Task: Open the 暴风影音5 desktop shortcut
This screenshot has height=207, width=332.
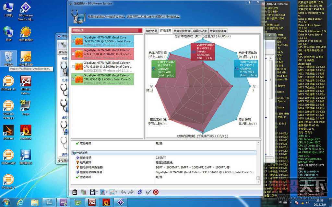Action: point(26,157)
